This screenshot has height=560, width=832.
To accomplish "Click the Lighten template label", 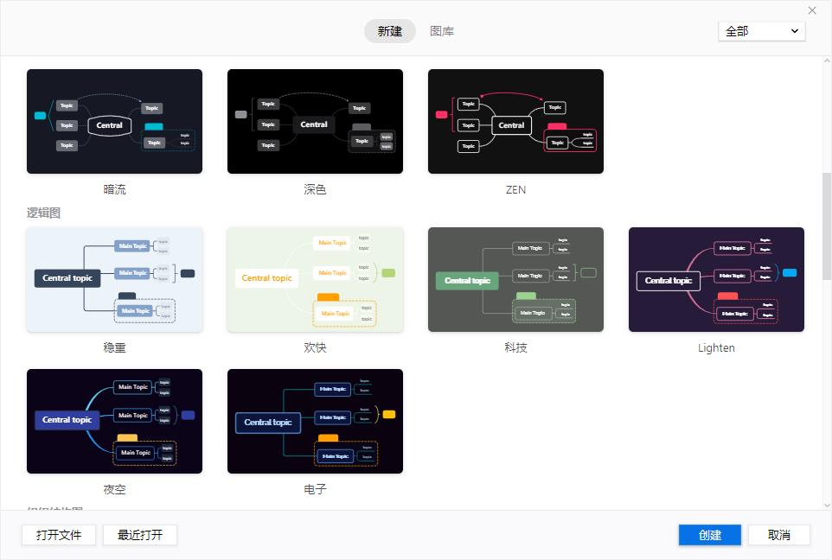I will (x=716, y=348).
